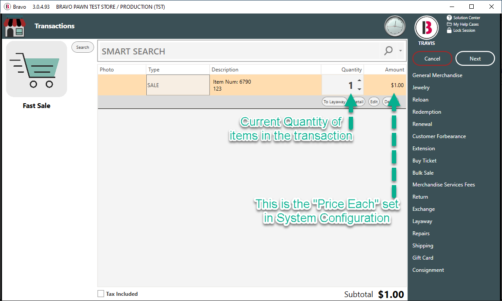This screenshot has height=301, width=502.
Task: Choose Extension
Action: point(424,148)
